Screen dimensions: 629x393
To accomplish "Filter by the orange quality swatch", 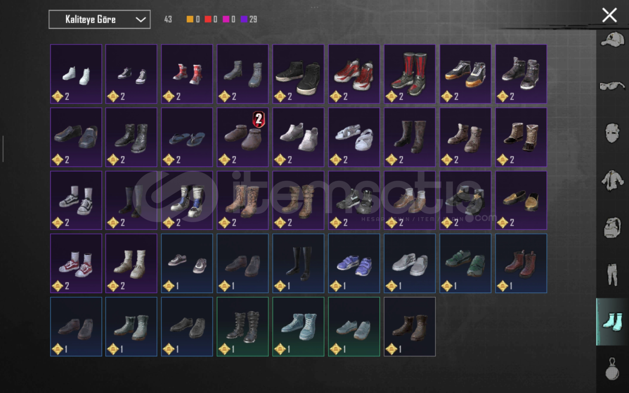I will point(190,19).
